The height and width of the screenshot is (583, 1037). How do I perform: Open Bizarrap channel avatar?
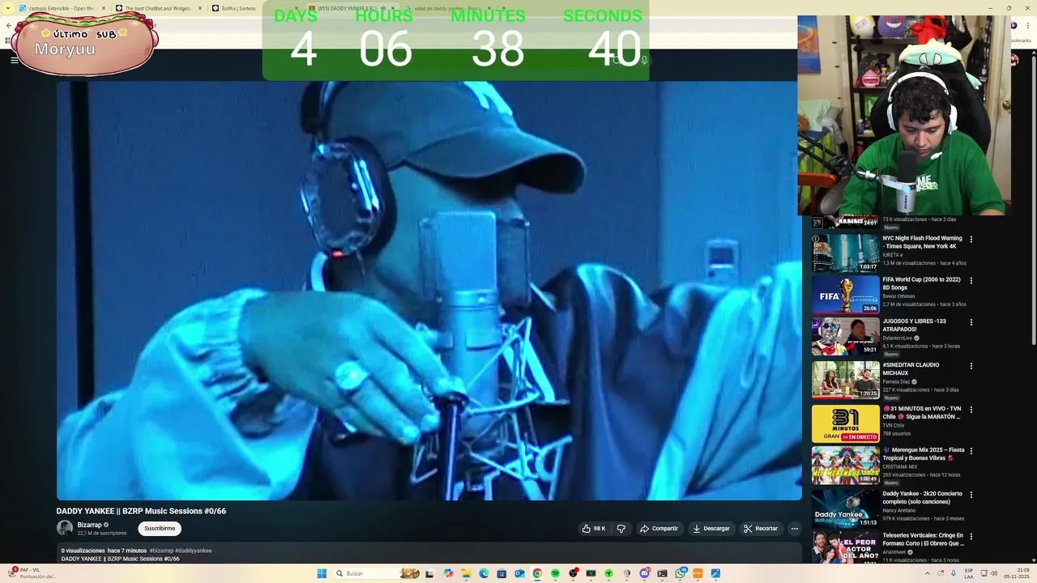coord(65,528)
